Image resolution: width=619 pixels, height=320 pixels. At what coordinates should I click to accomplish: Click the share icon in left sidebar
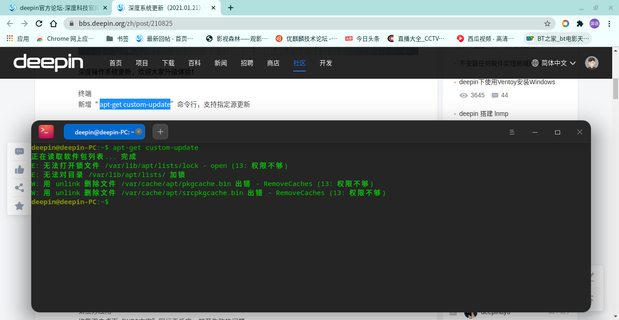[x=19, y=188]
